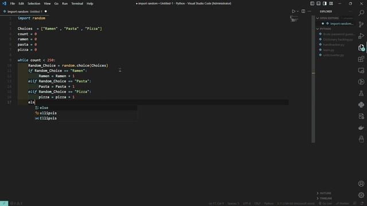Click the VS Code logo icon

coord(4,3)
